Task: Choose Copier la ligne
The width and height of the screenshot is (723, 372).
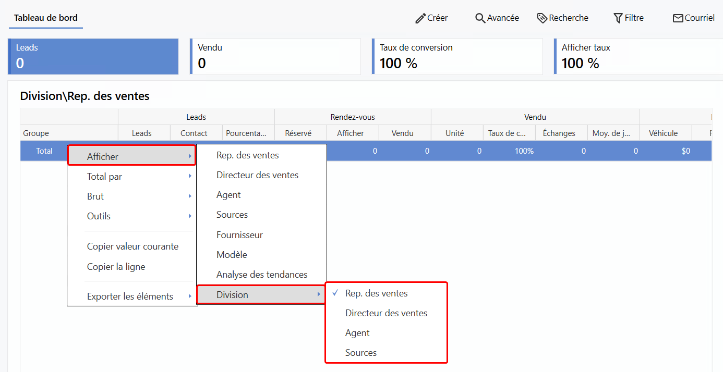Action: pyautogui.click(x=116, y=267)
